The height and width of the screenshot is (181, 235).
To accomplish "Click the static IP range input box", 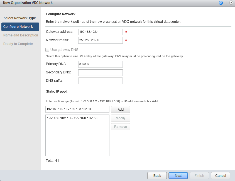I will [77, 109].
